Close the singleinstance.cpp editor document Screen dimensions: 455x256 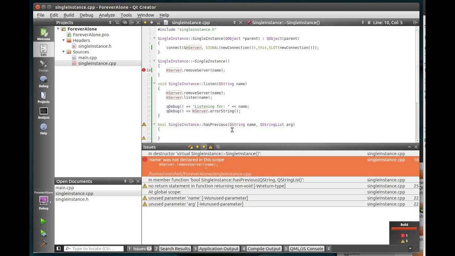point(240,22)
